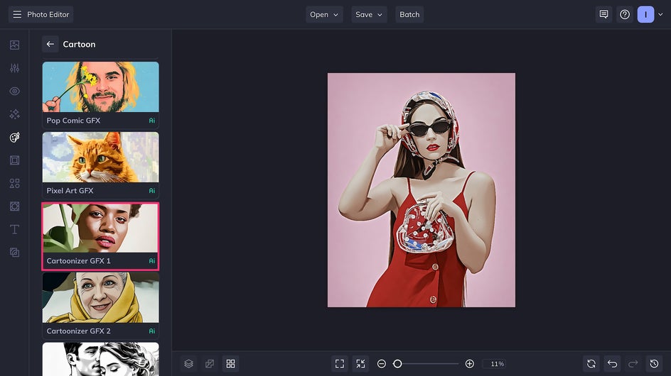Apply the Pop Comic GFX effect

(100, 95)
